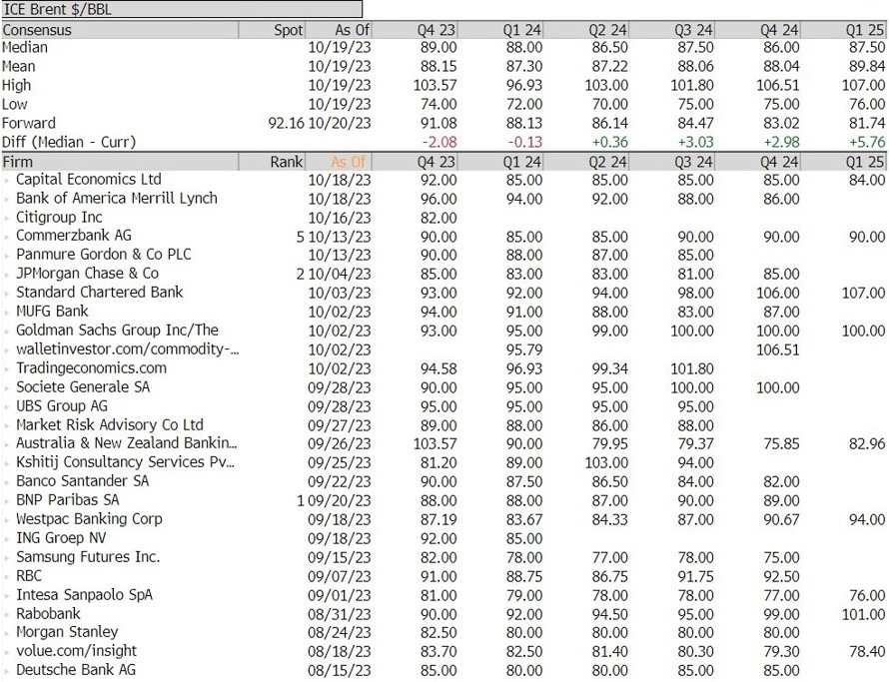
Task: Click Standard Chartered Q1 25 value 107.00
Action: tap(864, 293)
